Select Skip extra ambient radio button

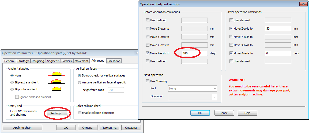point(12,82)
